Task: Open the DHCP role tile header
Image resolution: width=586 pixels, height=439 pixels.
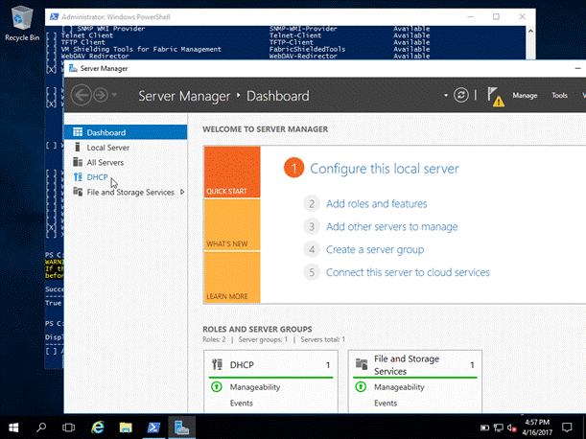Action: [270, 364]
